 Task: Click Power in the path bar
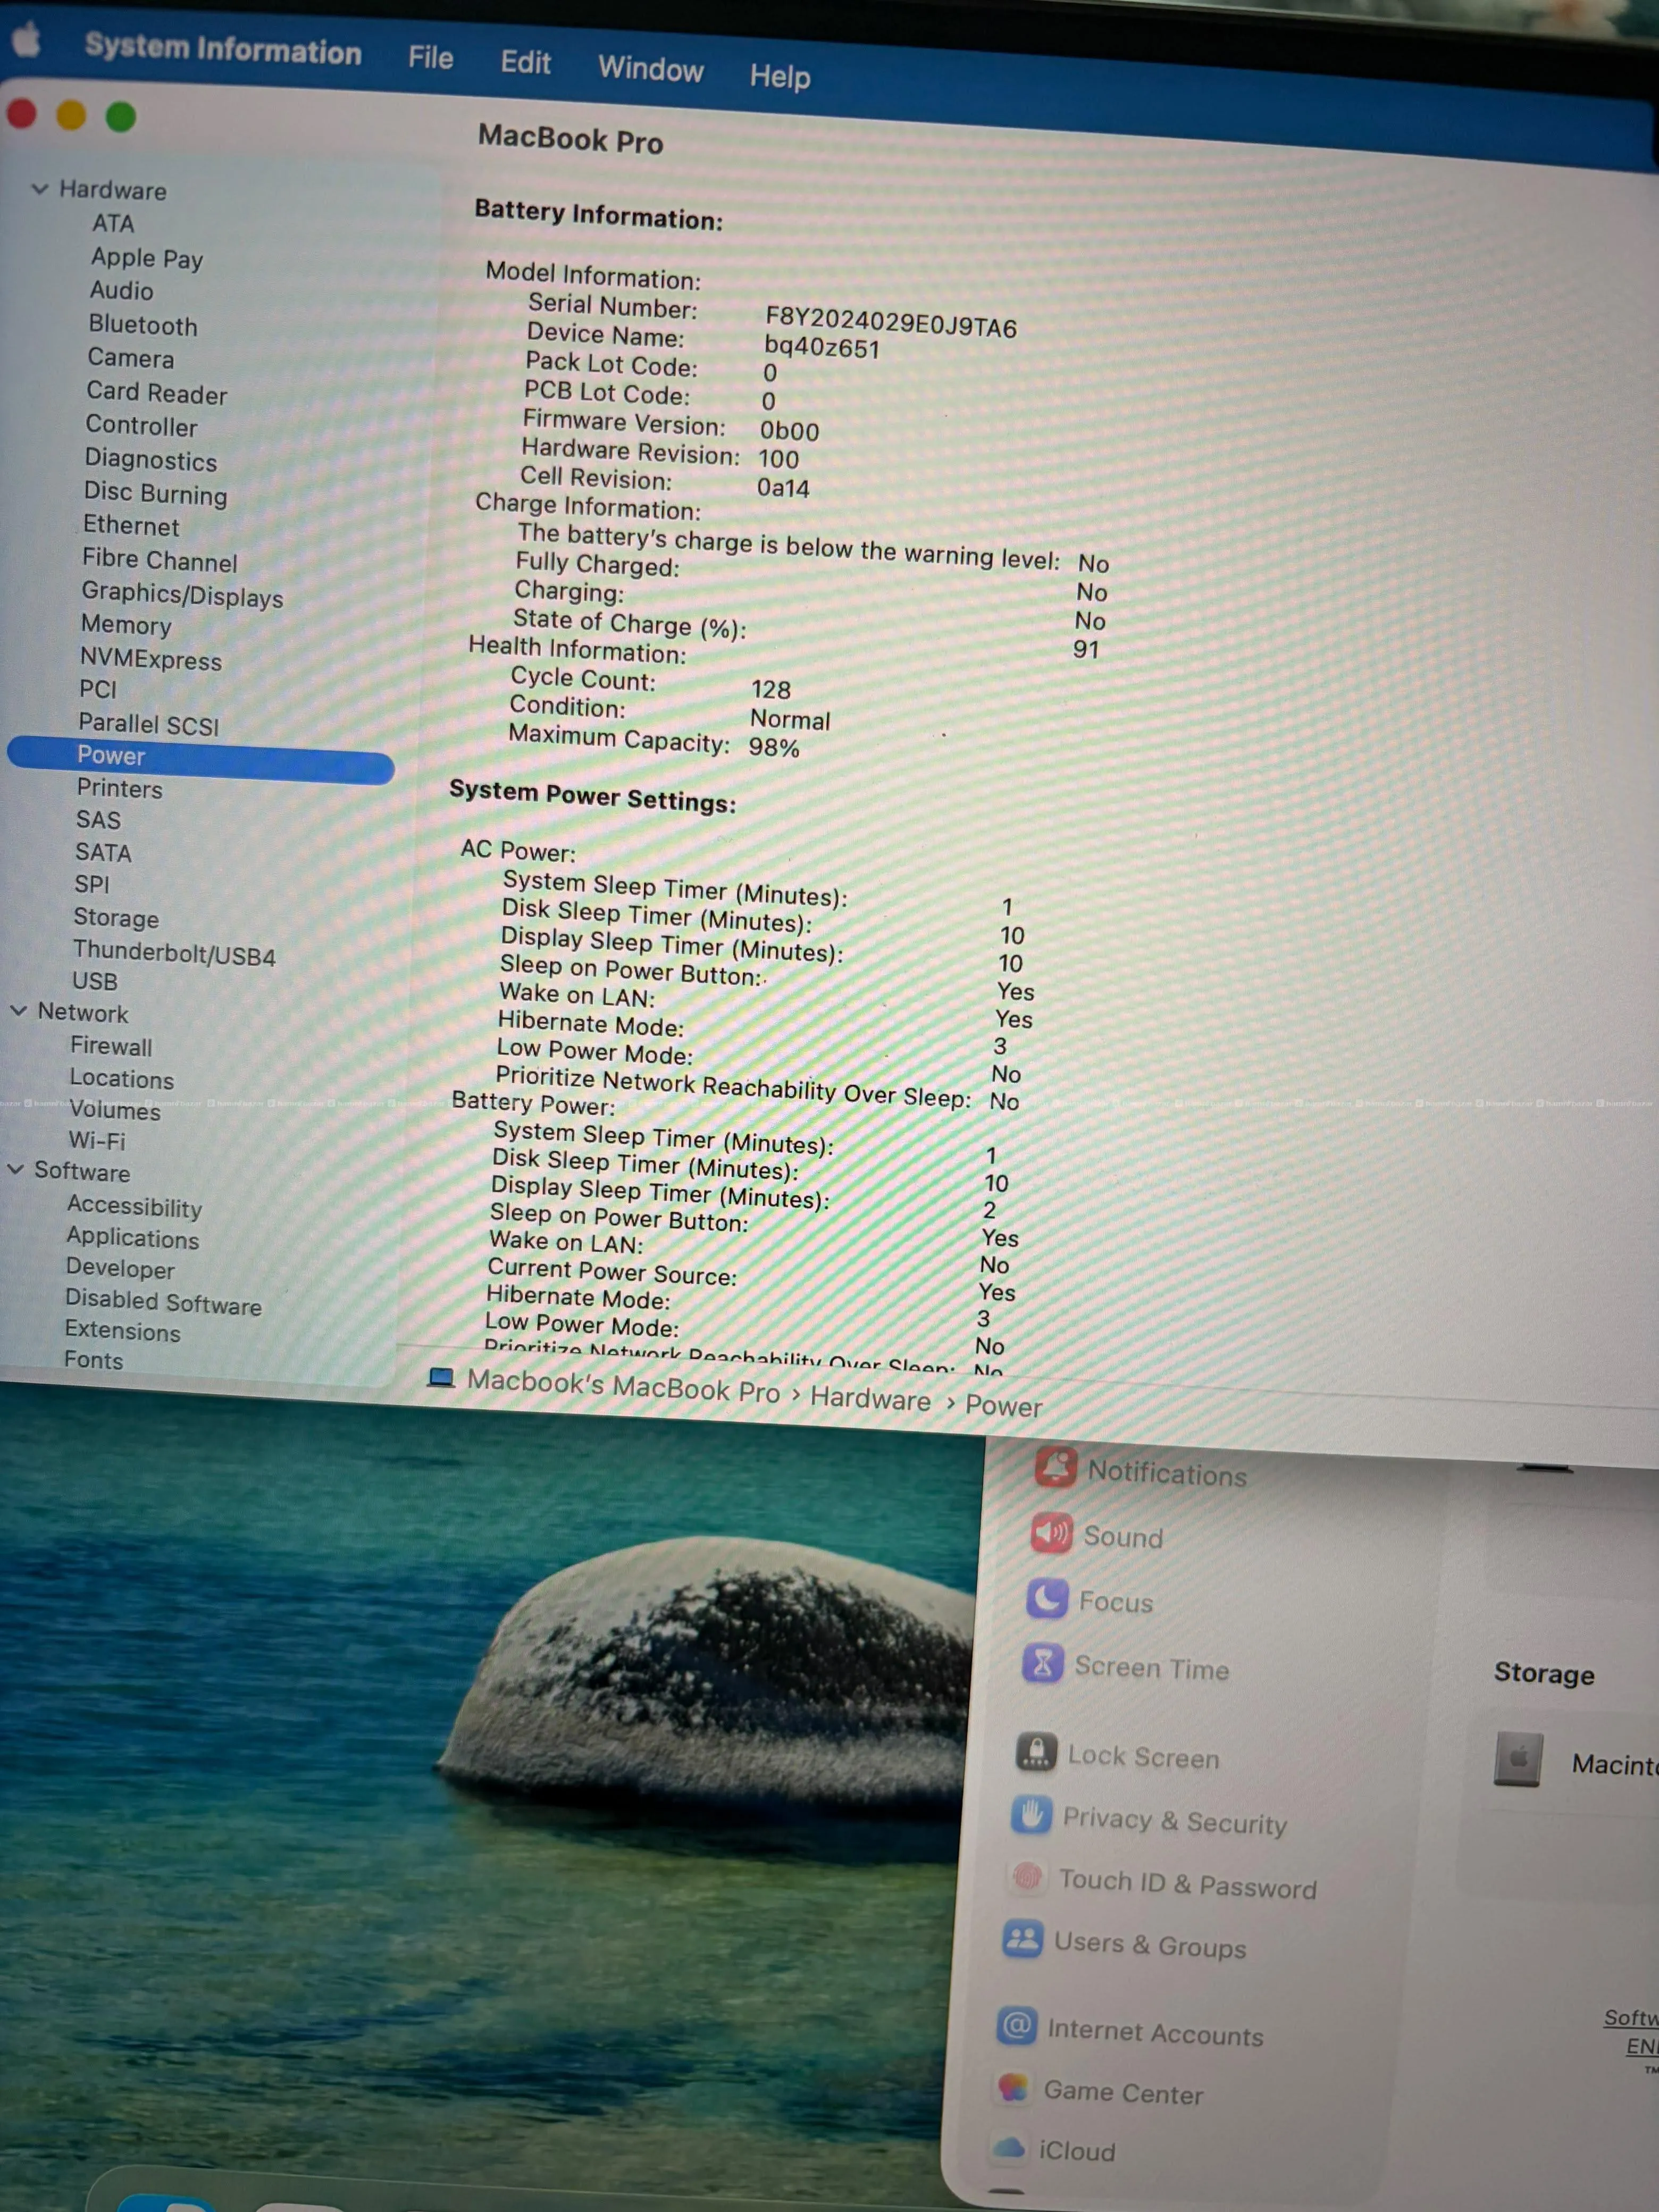pyautogui.click(x=1004, y=1407)
